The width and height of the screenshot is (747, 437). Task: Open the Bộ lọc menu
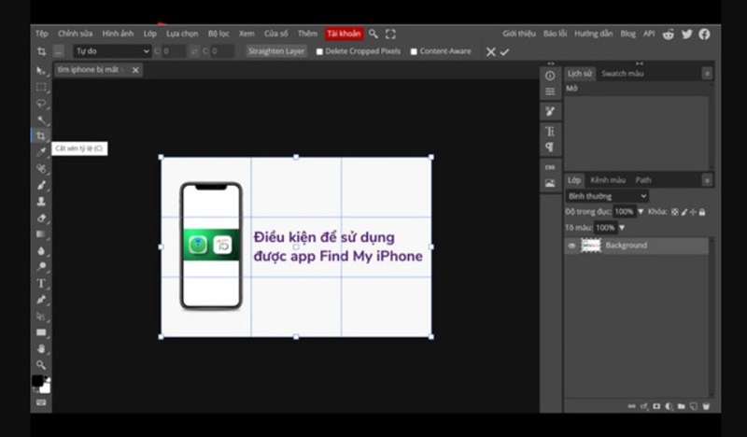pos(218,34)
